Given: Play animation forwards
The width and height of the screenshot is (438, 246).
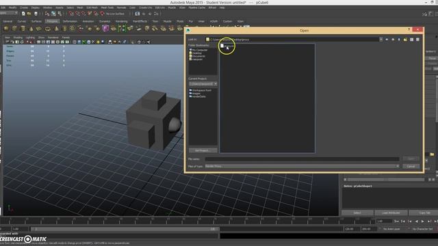Looking at the screenshot, I should point(423,221).
